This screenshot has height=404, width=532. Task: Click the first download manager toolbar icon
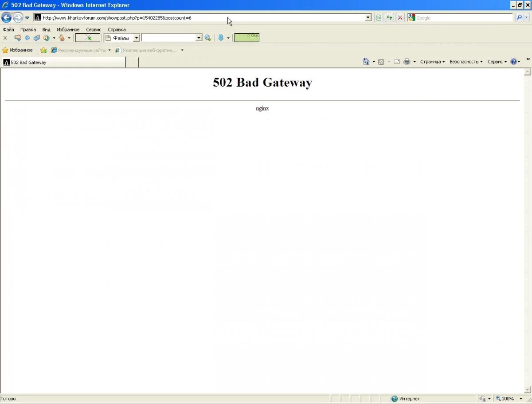pos(18,38)
